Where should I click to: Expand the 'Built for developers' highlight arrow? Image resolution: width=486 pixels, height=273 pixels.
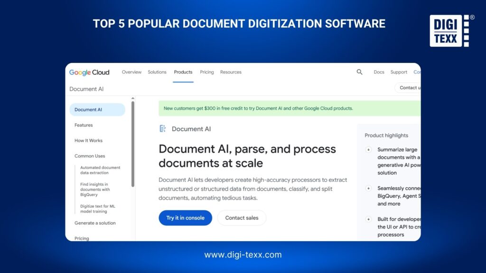(x=368, y=219)
